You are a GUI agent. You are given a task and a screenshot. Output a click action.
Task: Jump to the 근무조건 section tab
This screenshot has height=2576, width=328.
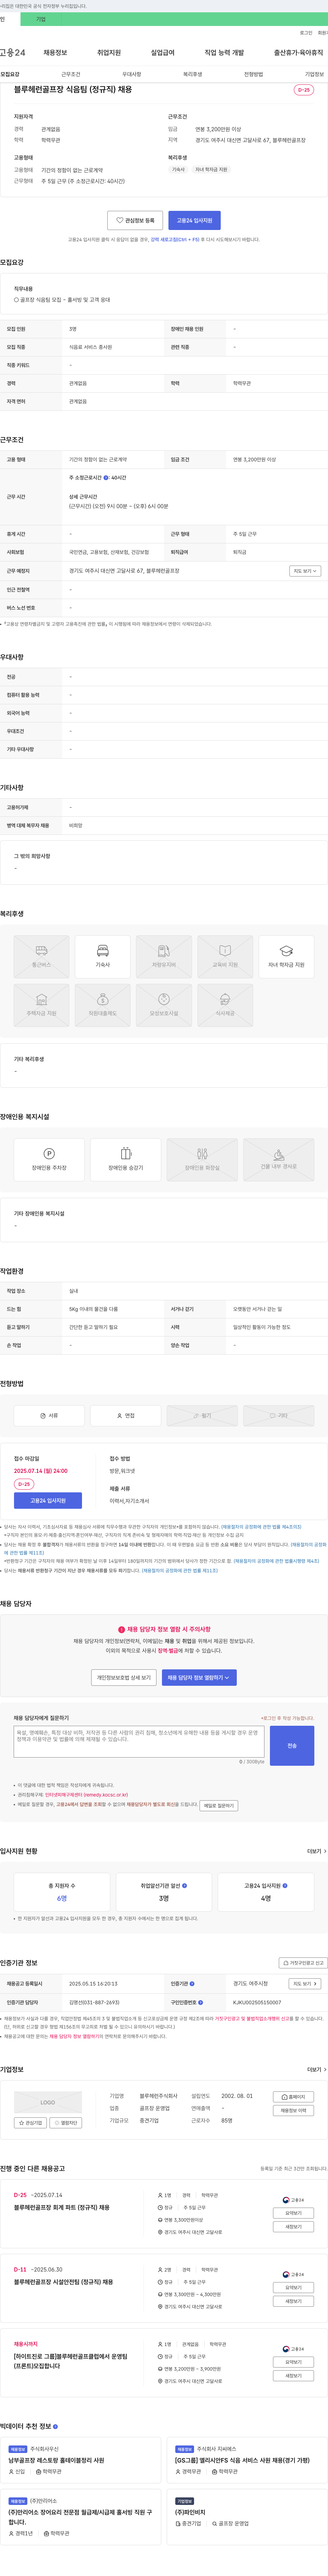[71, 74]
